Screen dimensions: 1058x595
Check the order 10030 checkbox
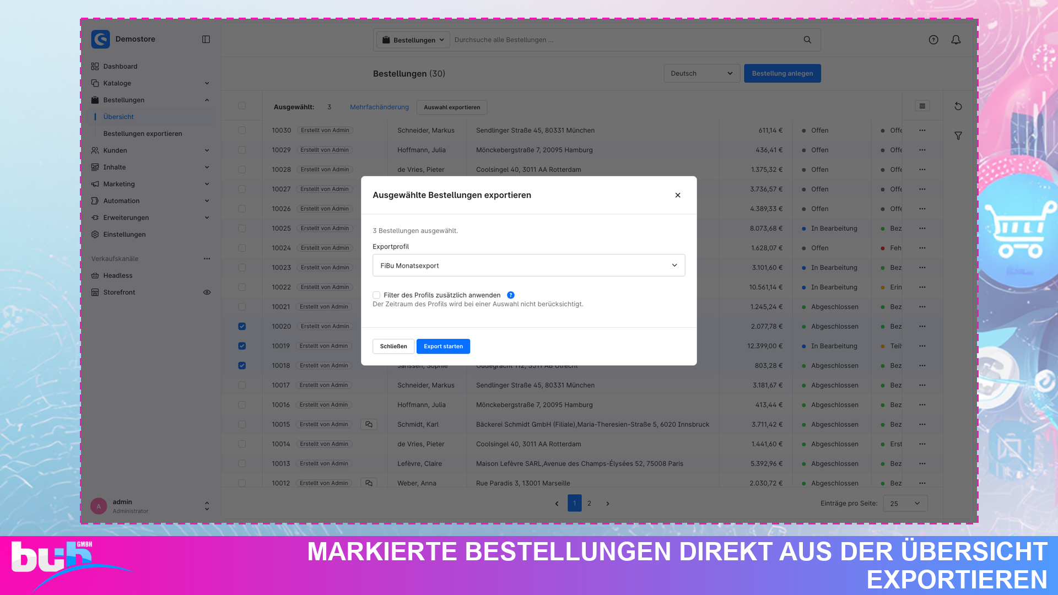[x=242, y=131]
